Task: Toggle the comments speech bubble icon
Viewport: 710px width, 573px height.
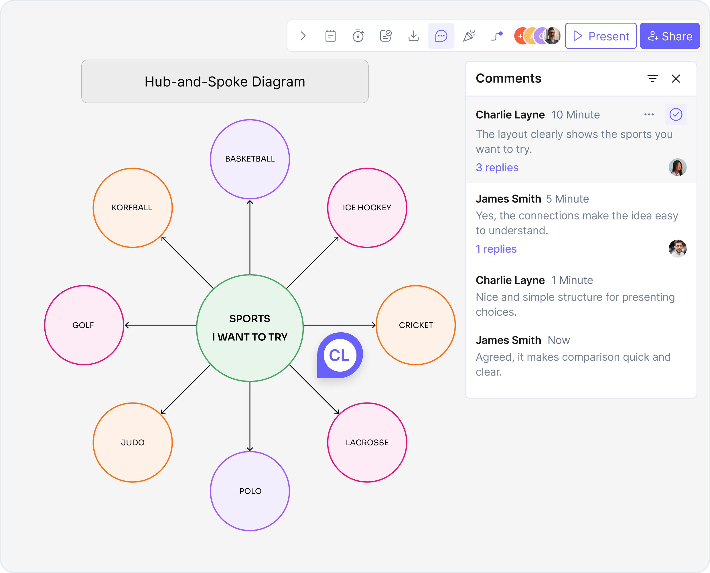Action: click(441, 36)
